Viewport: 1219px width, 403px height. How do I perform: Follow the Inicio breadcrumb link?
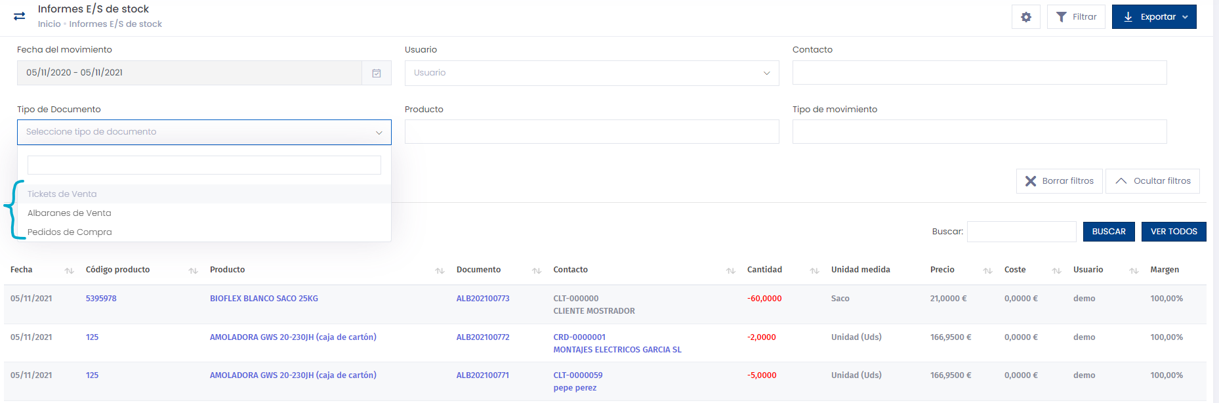[x=49, y=24]
